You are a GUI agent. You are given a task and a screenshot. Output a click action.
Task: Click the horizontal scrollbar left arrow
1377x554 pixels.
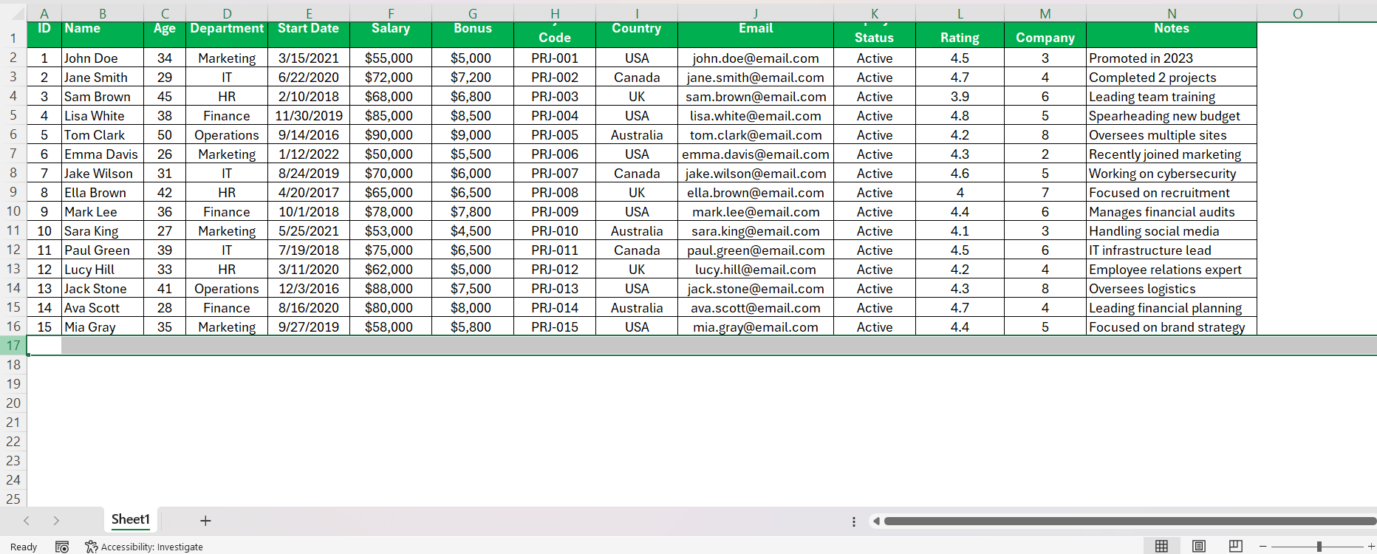pos(876,521)
